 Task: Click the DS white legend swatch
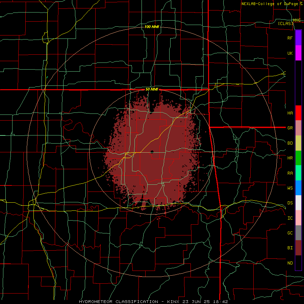coord(298,203)
